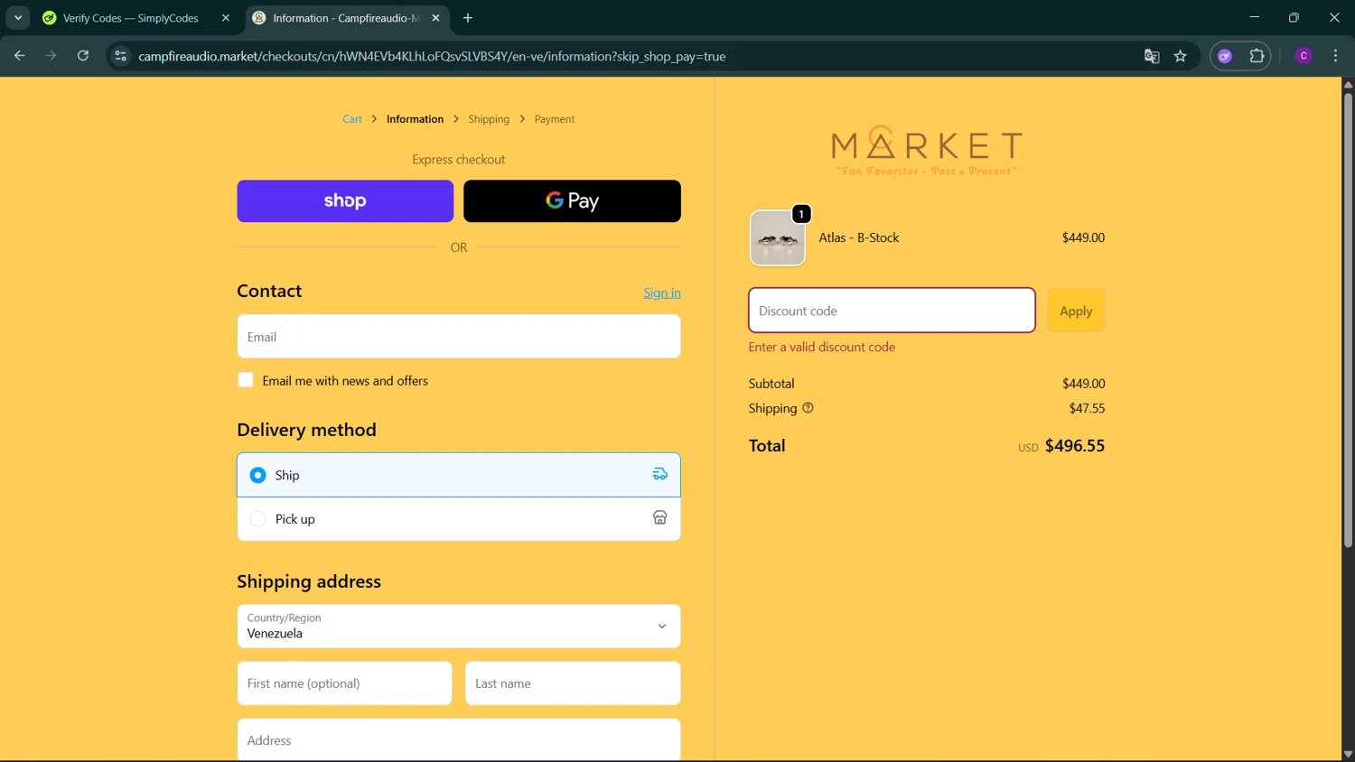1355x762 pixels.
Task: Click the item quantity badge 1
Action: click(x=801, y=214)
